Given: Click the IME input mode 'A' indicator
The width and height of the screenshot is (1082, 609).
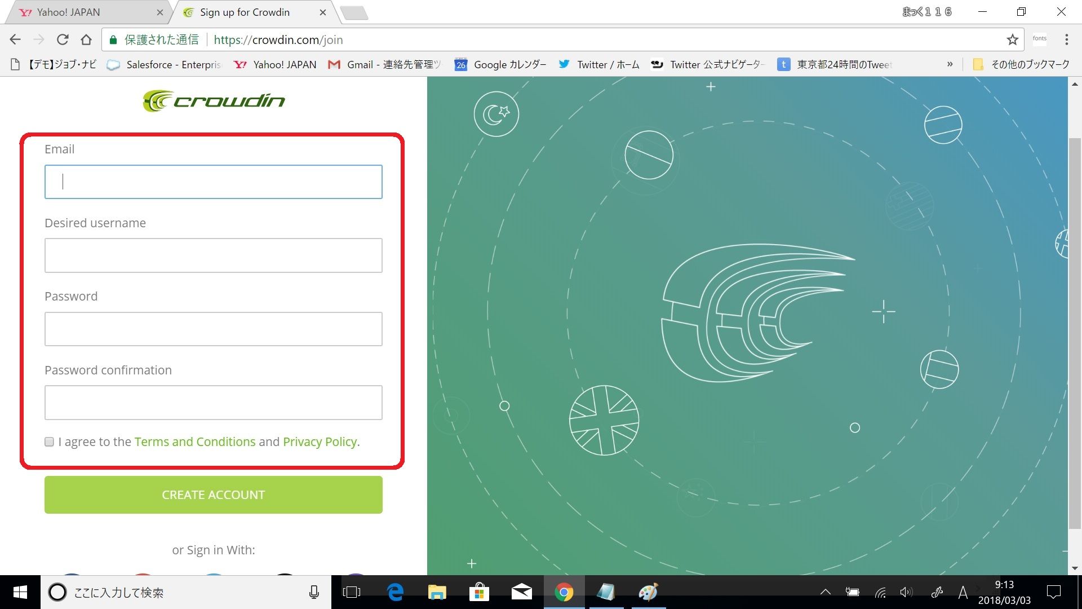Looking at the screenshot, I should pos(963,592).
